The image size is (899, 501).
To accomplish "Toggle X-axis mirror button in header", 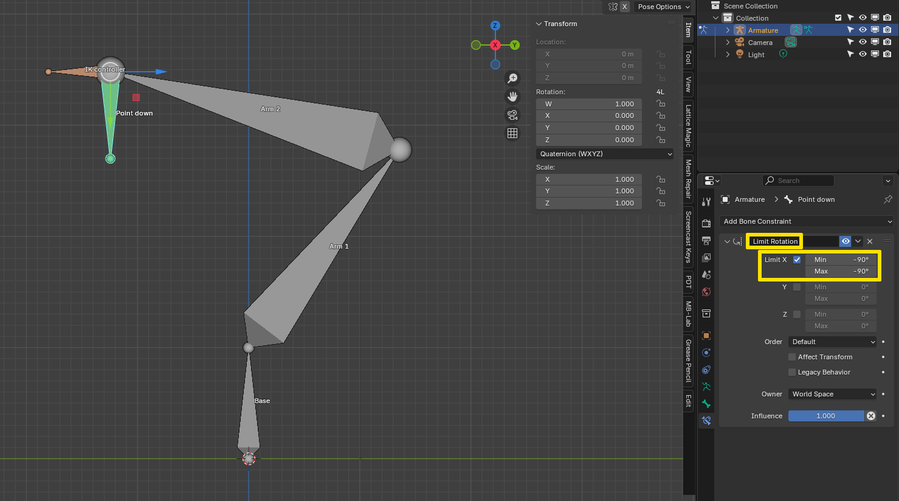I will [624, 7].
